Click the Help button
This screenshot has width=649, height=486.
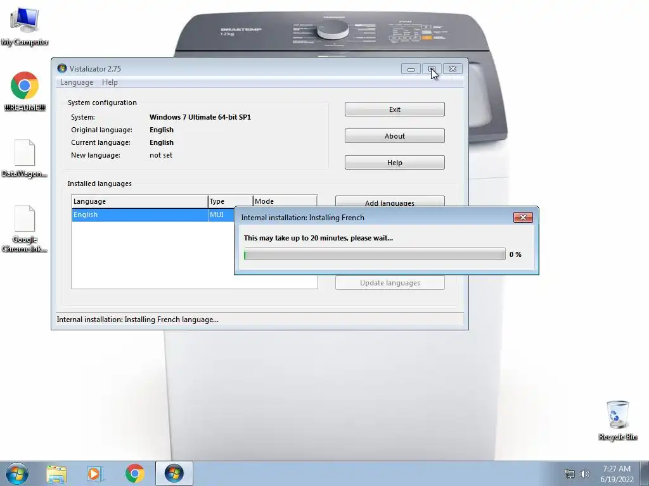click(394, 163)
